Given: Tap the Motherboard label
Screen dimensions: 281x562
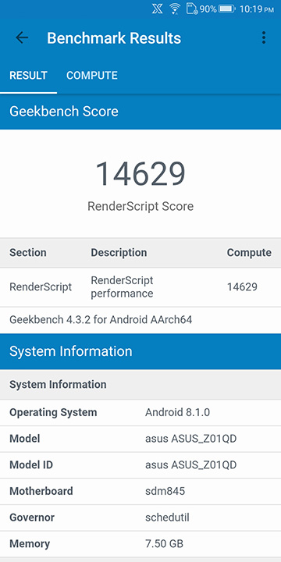Looking at the screenshot, I should tap(41, 491).
